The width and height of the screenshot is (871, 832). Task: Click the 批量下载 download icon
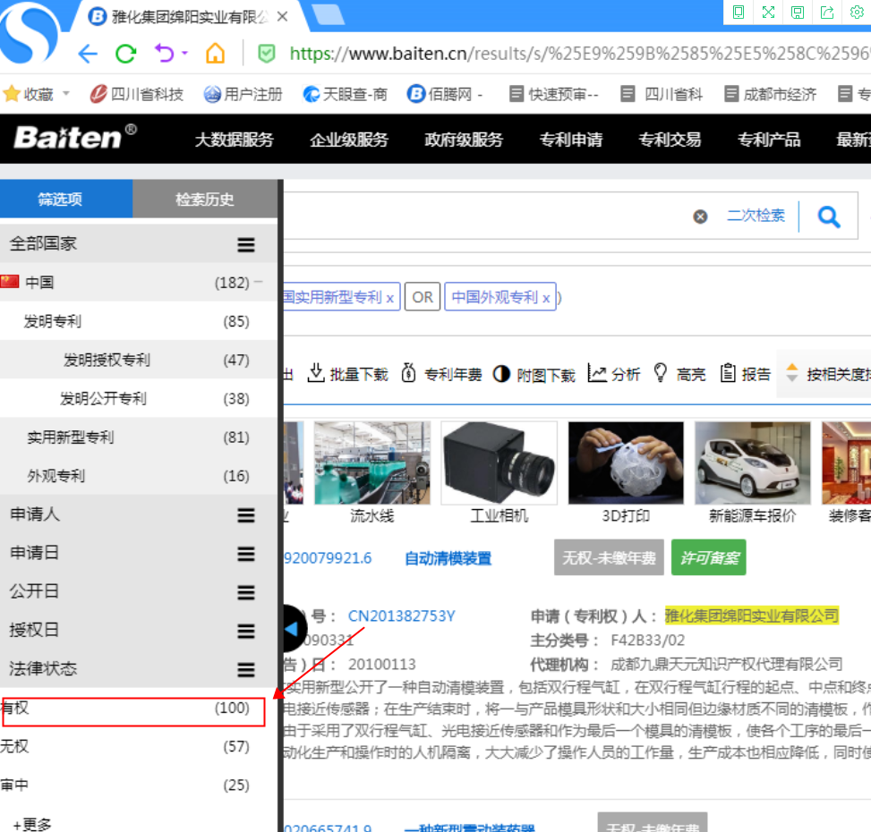point(316,374)
